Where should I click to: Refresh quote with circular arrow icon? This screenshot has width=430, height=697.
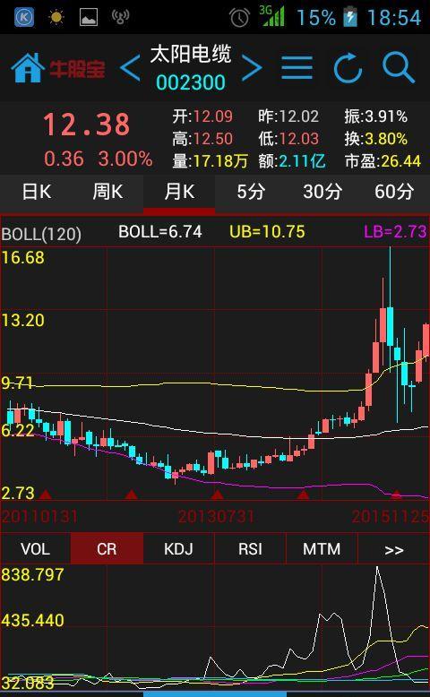click(x=348, y=68)
